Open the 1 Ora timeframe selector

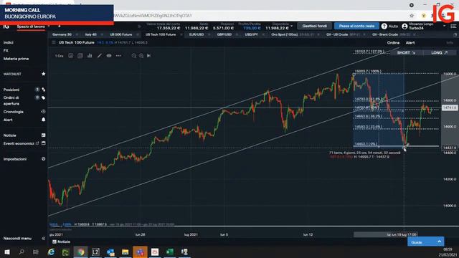point(59,56)
